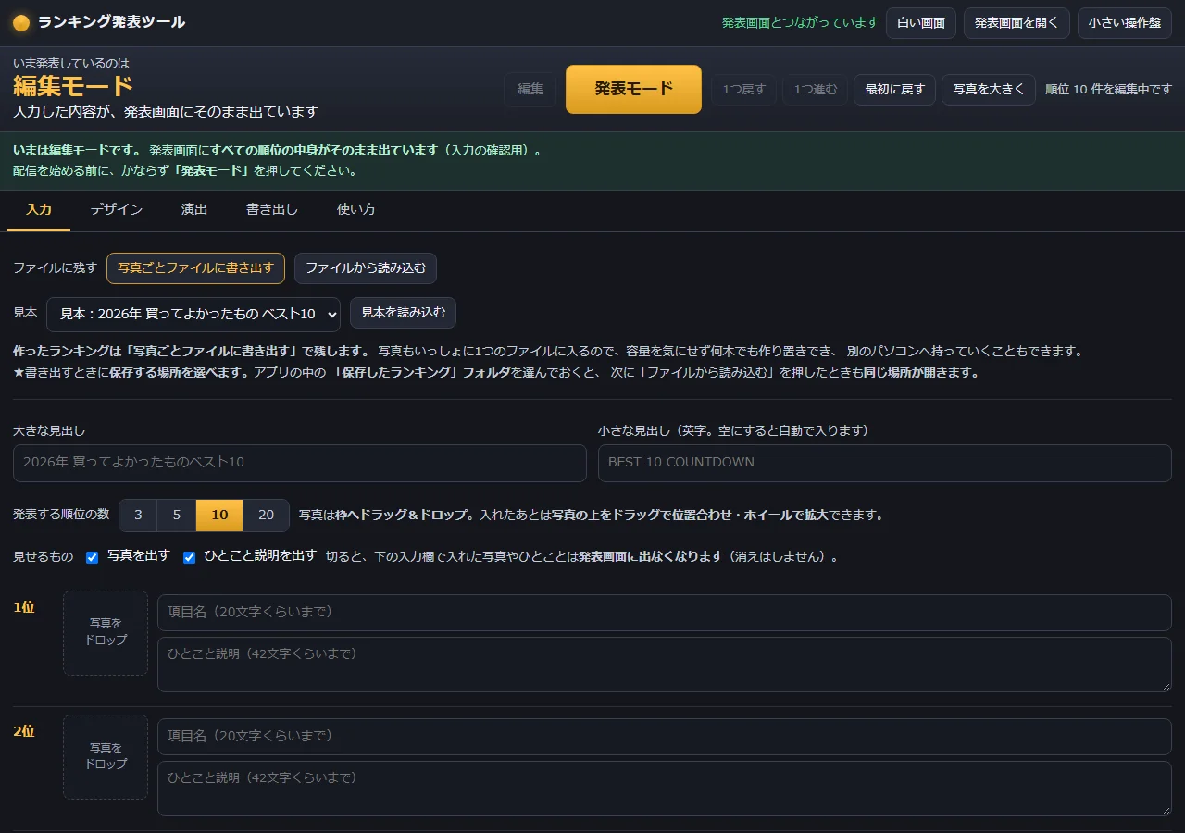
Task: Click the gold coin app logo
Action: click(x=21, y=23)
